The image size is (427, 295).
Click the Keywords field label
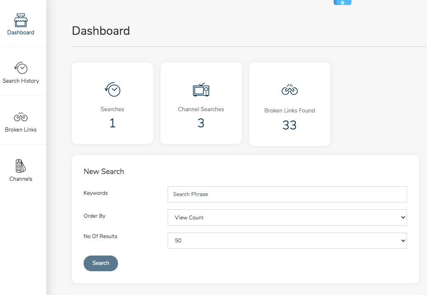tap(96, 193)
